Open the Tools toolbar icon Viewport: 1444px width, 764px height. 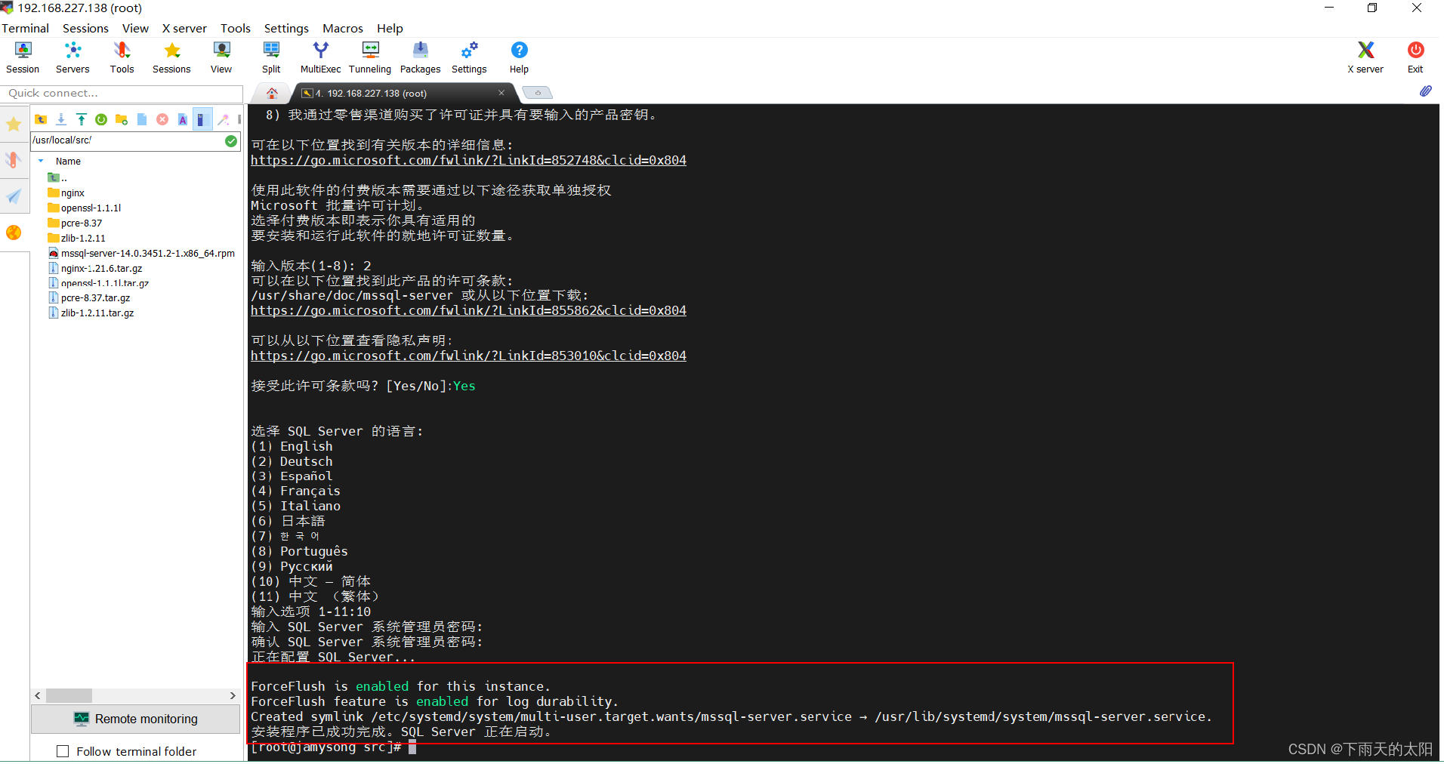(x=122, y=57)
